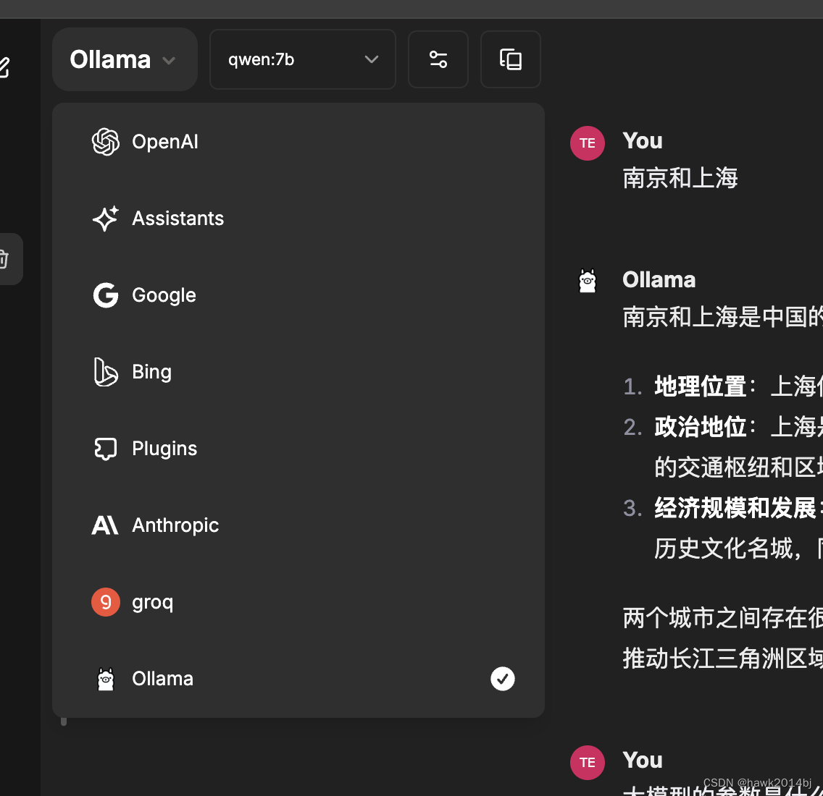Click the scrollbar at the provider list bottom
Viewport: 823px width, 796px height.
(63, 721)
